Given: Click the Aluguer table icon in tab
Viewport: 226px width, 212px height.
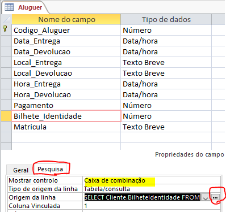Looking at the screenshot, I should tap(9, 7).
